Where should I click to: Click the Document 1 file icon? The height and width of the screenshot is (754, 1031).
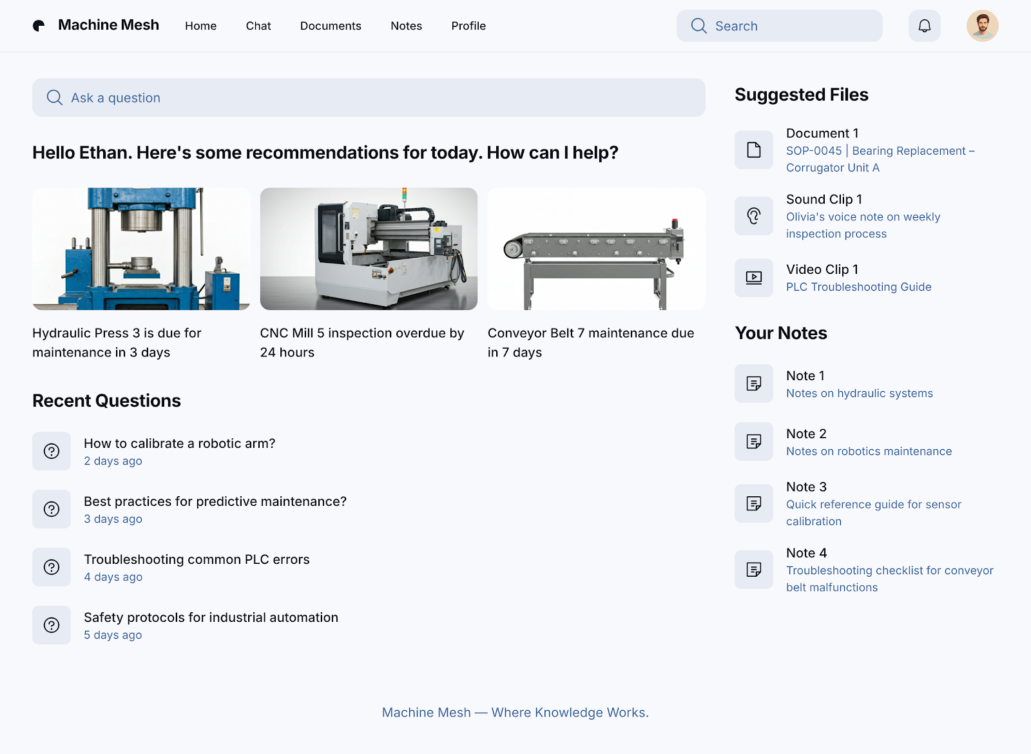pos(754,150)
